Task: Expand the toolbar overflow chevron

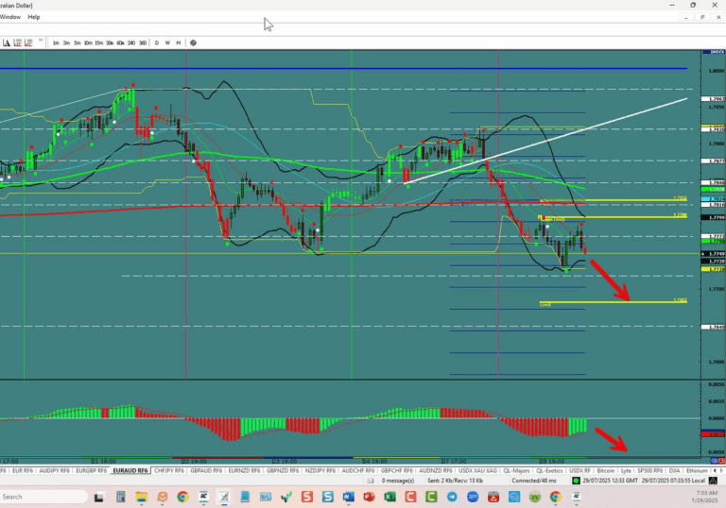Action: [x=41, y=41]
